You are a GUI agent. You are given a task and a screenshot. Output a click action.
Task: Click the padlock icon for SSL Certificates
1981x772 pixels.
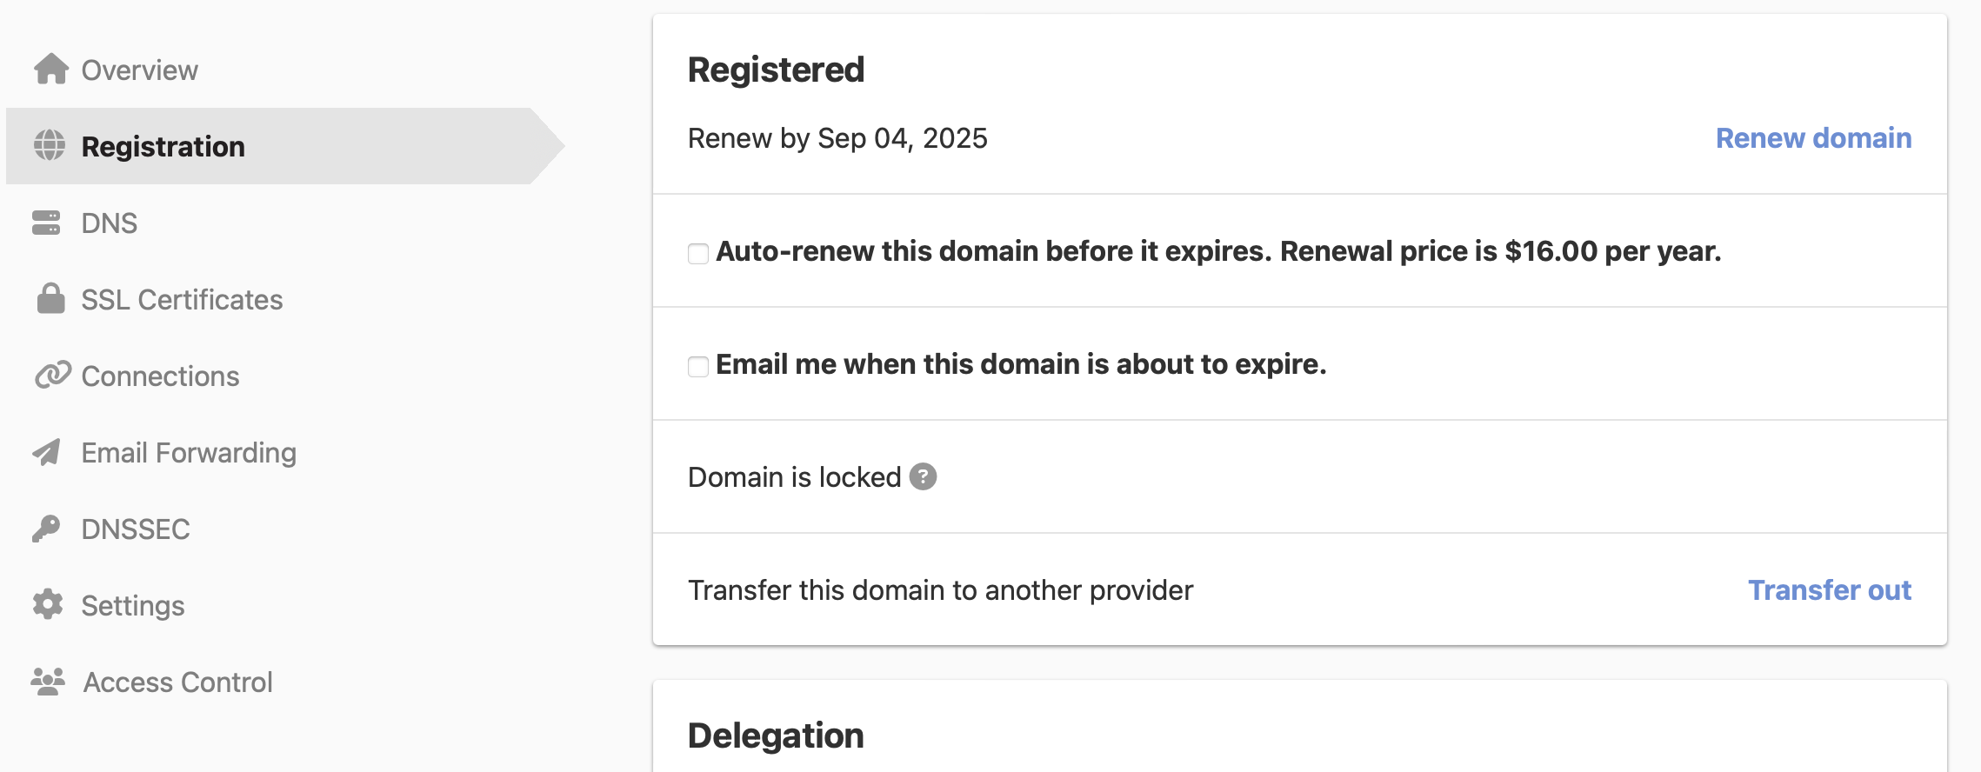click(x=50, y=298)
